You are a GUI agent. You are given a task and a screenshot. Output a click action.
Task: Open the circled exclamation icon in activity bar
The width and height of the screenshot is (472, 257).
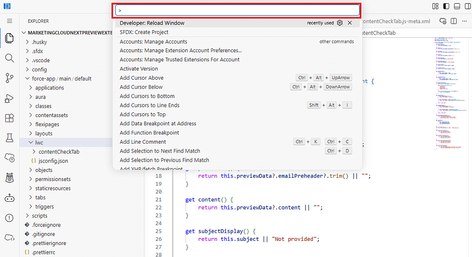(9, 218)
